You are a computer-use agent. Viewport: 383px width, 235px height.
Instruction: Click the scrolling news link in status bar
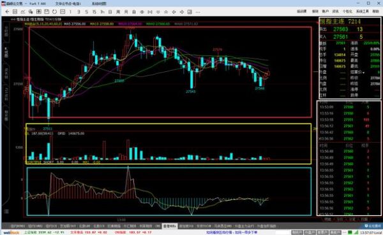(232, 232)
